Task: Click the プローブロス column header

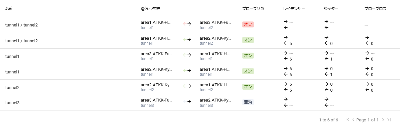Action: tap(375, 8)
